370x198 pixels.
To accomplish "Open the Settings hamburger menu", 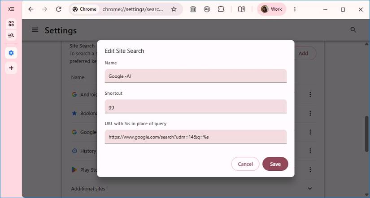I will pyautogui.click(x=35, y=30).
